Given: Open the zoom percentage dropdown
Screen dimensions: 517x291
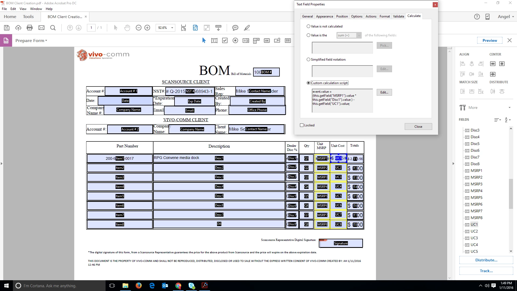Looking at the screenshot, I should (172, 28).
